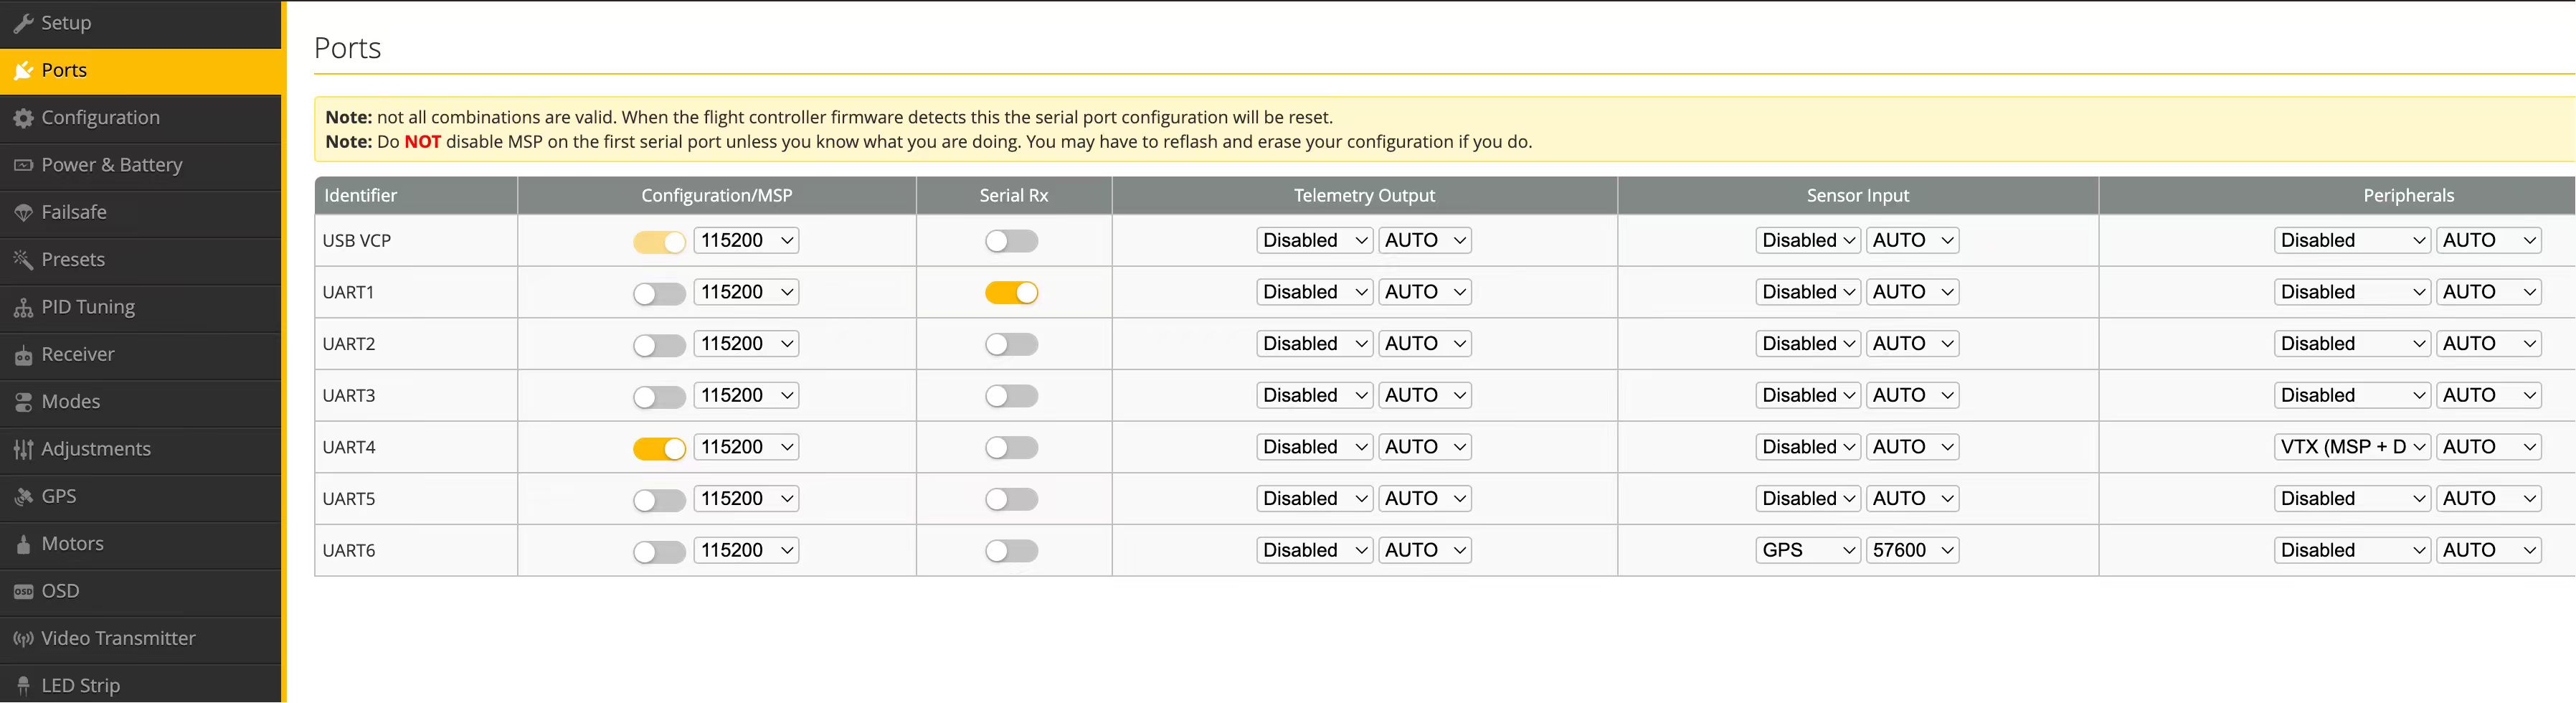Click the Receiver icon in sidebar

[x=23, y=355]
